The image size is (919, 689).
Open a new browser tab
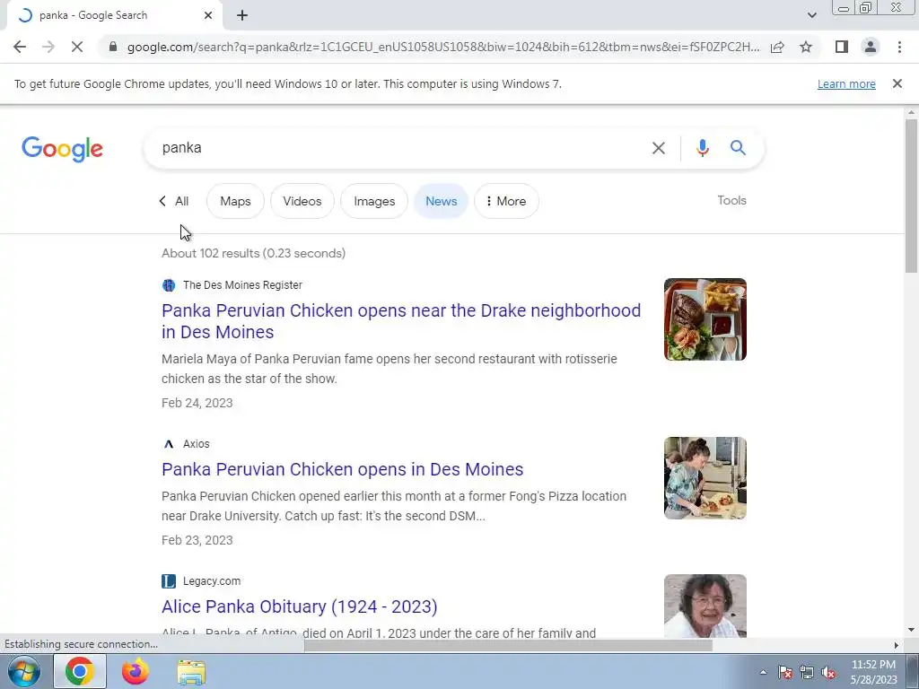click(242, 15)
